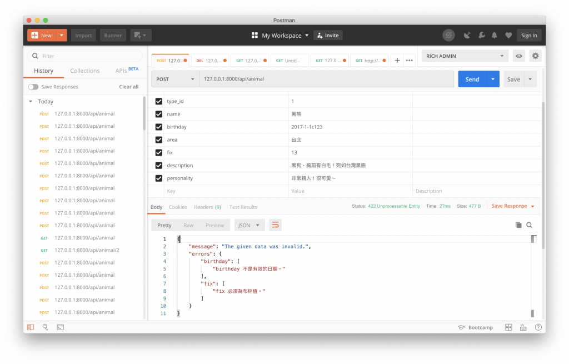Open the tab options three-dots menu
The width and height of the screenshot is (569, 364).
(x=410, y=61)
